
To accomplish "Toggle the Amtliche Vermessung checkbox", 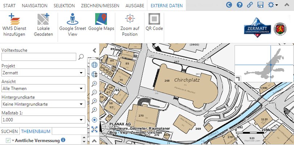I will tap(8, 140).
